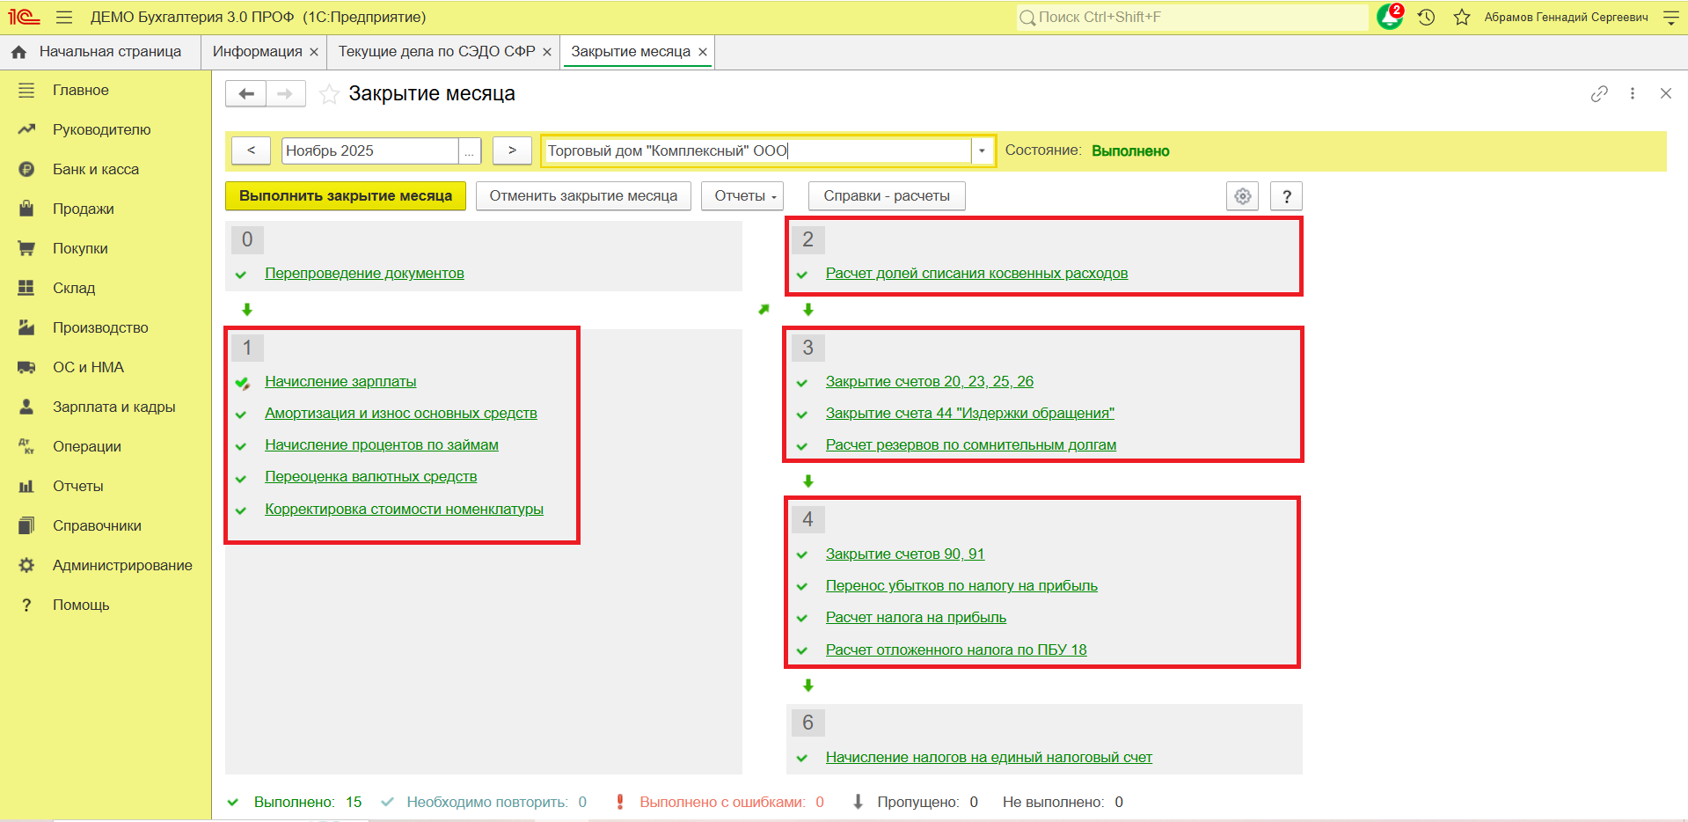Open Перепроведение документов link
Screen dimensions: 1688x822
click(x=364, y=274)
